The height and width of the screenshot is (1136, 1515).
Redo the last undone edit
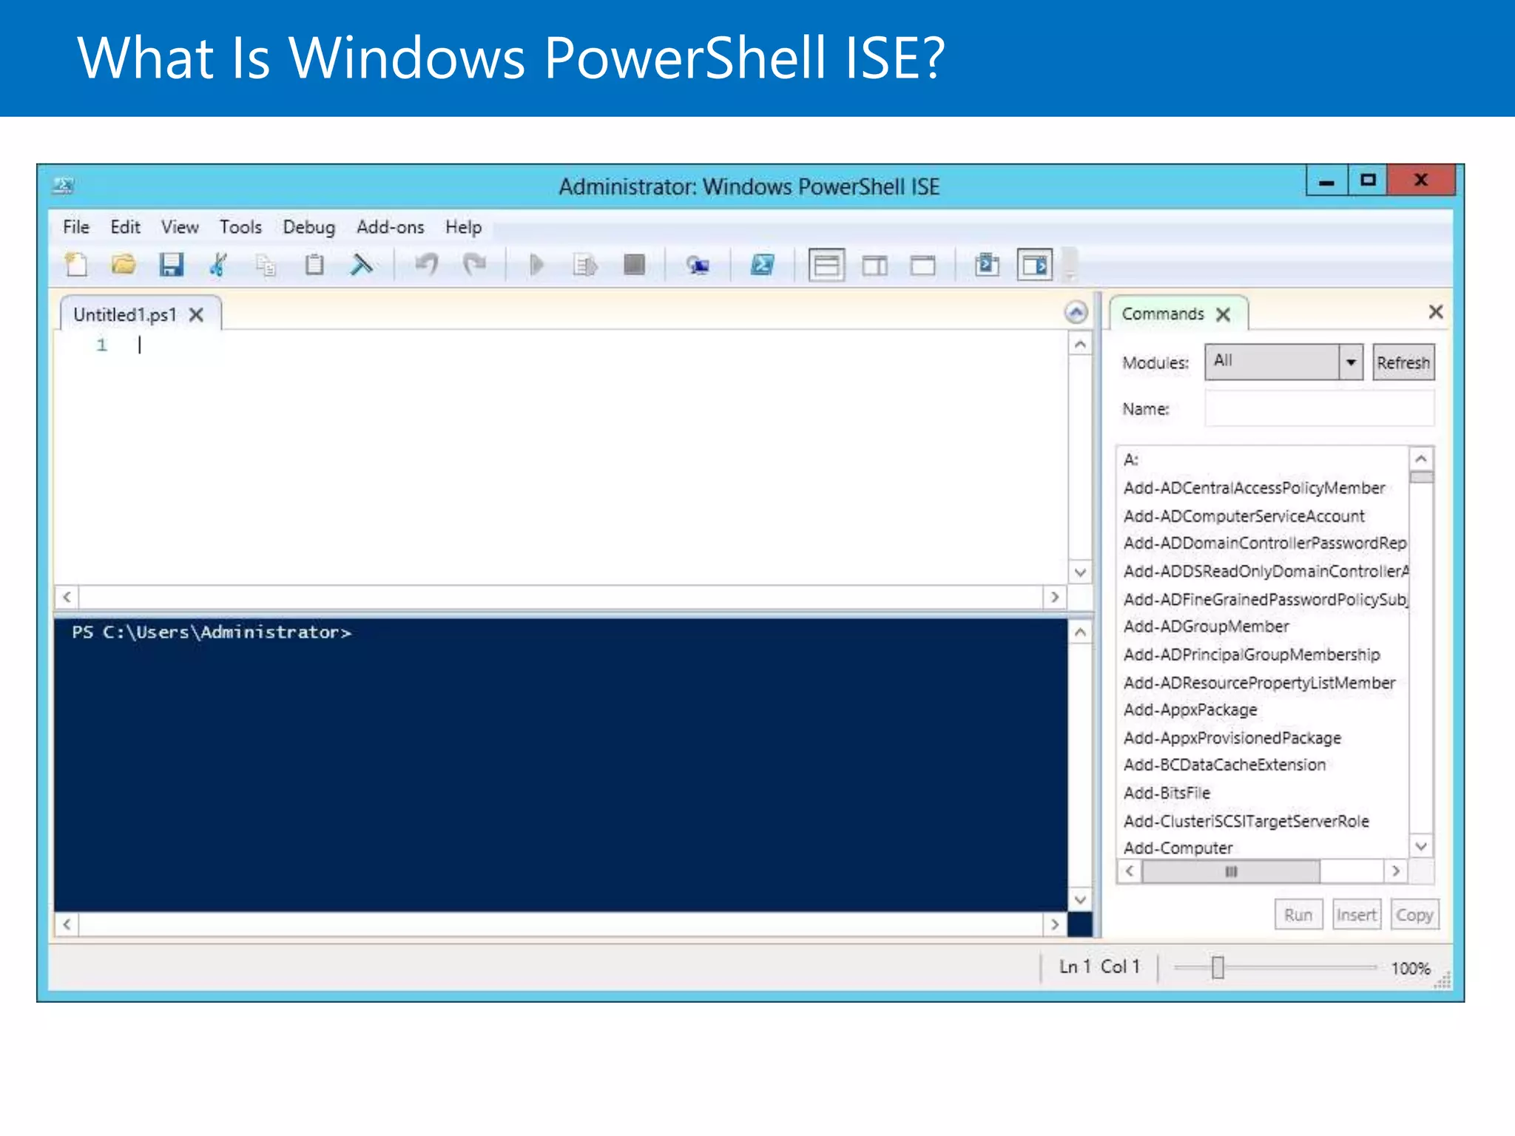coord(474,264)
